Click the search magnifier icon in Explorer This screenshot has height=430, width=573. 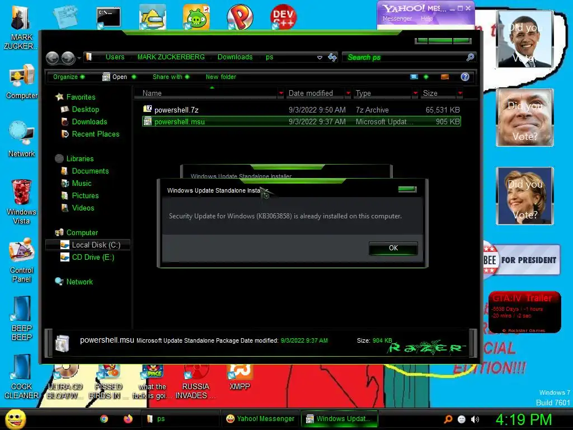[x=470, y=57]
